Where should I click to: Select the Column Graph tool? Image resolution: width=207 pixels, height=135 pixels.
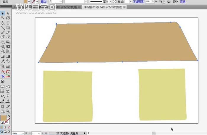pos(8,66)
